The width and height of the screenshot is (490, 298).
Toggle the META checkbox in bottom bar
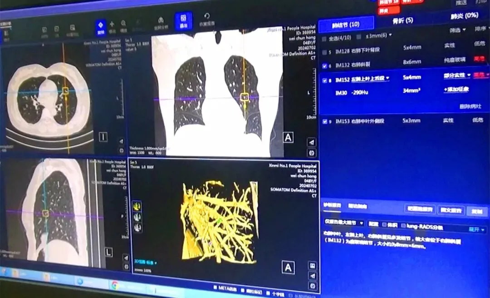(215, 287)
